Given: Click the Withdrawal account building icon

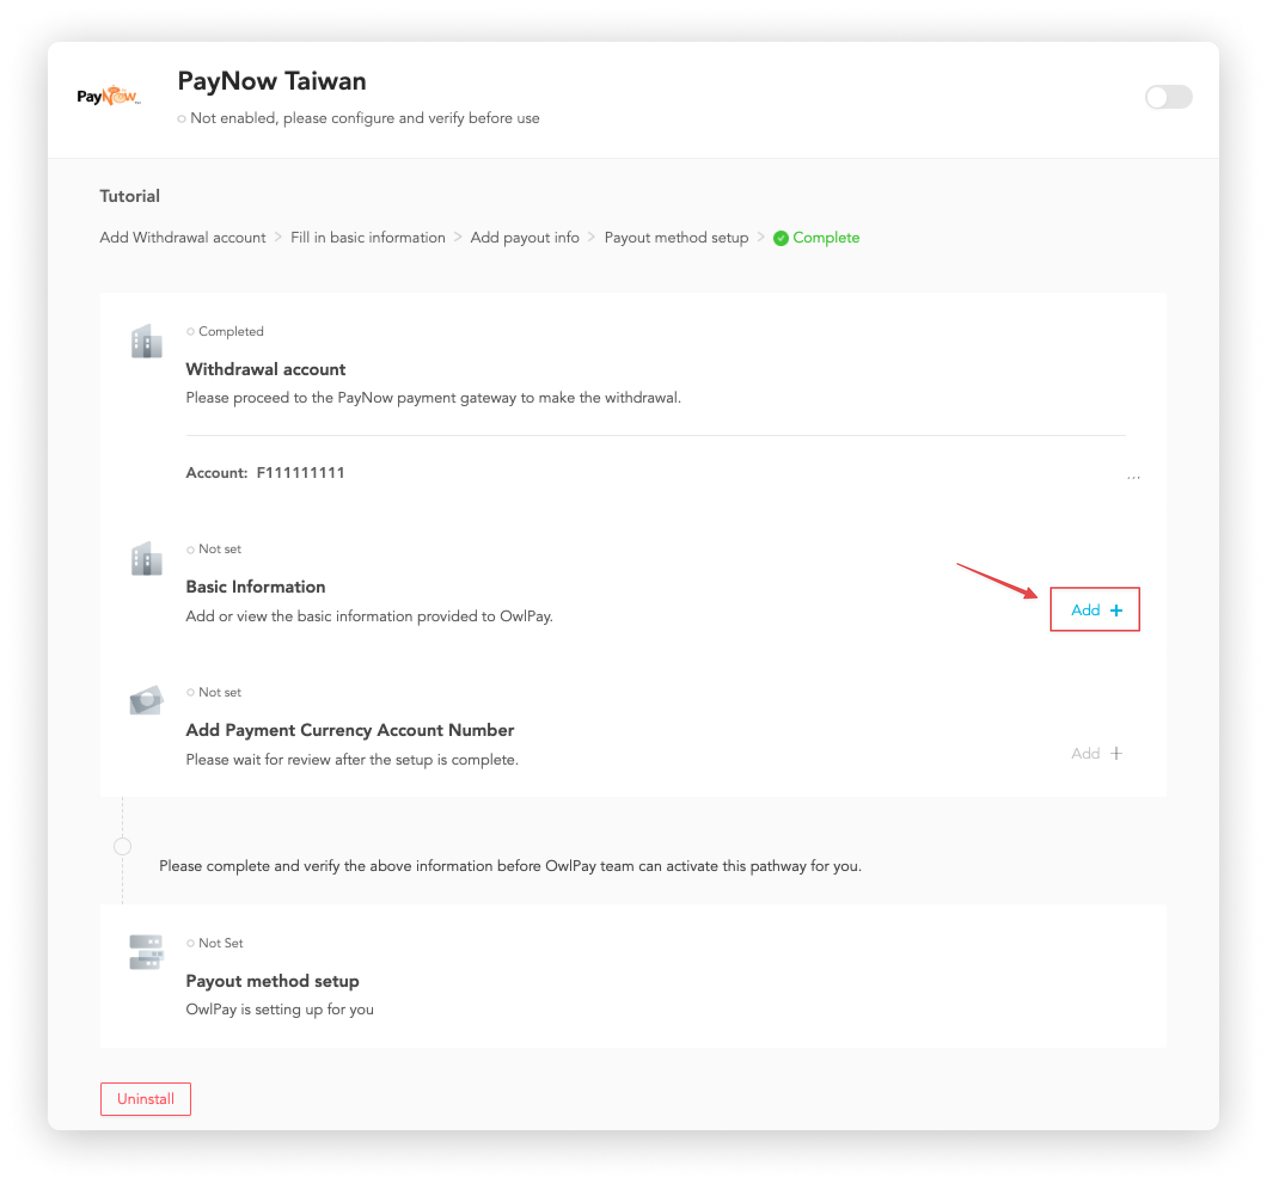Looking at the screenshot, I should pyautogui.click(x=146, y=341).
